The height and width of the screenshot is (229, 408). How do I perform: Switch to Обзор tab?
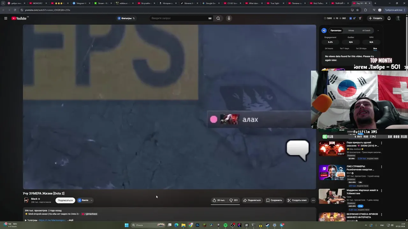click(351, 31)
